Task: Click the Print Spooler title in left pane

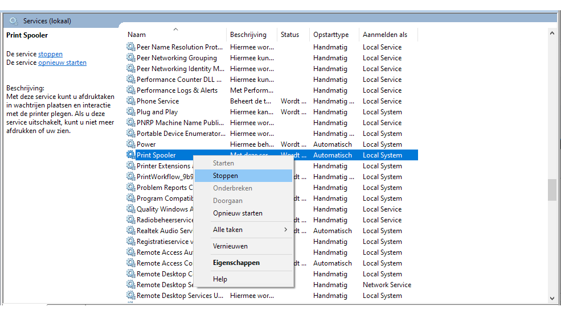Action: pos(27,35)
